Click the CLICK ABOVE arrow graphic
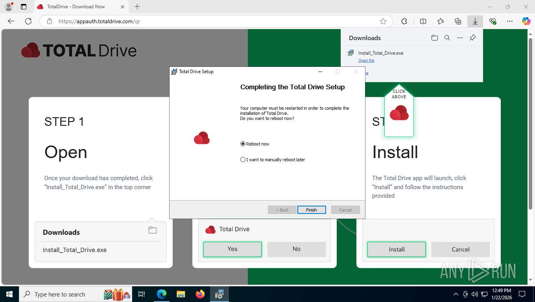The image size is (535, 302). pyautogui.click(x=399, y=111)
